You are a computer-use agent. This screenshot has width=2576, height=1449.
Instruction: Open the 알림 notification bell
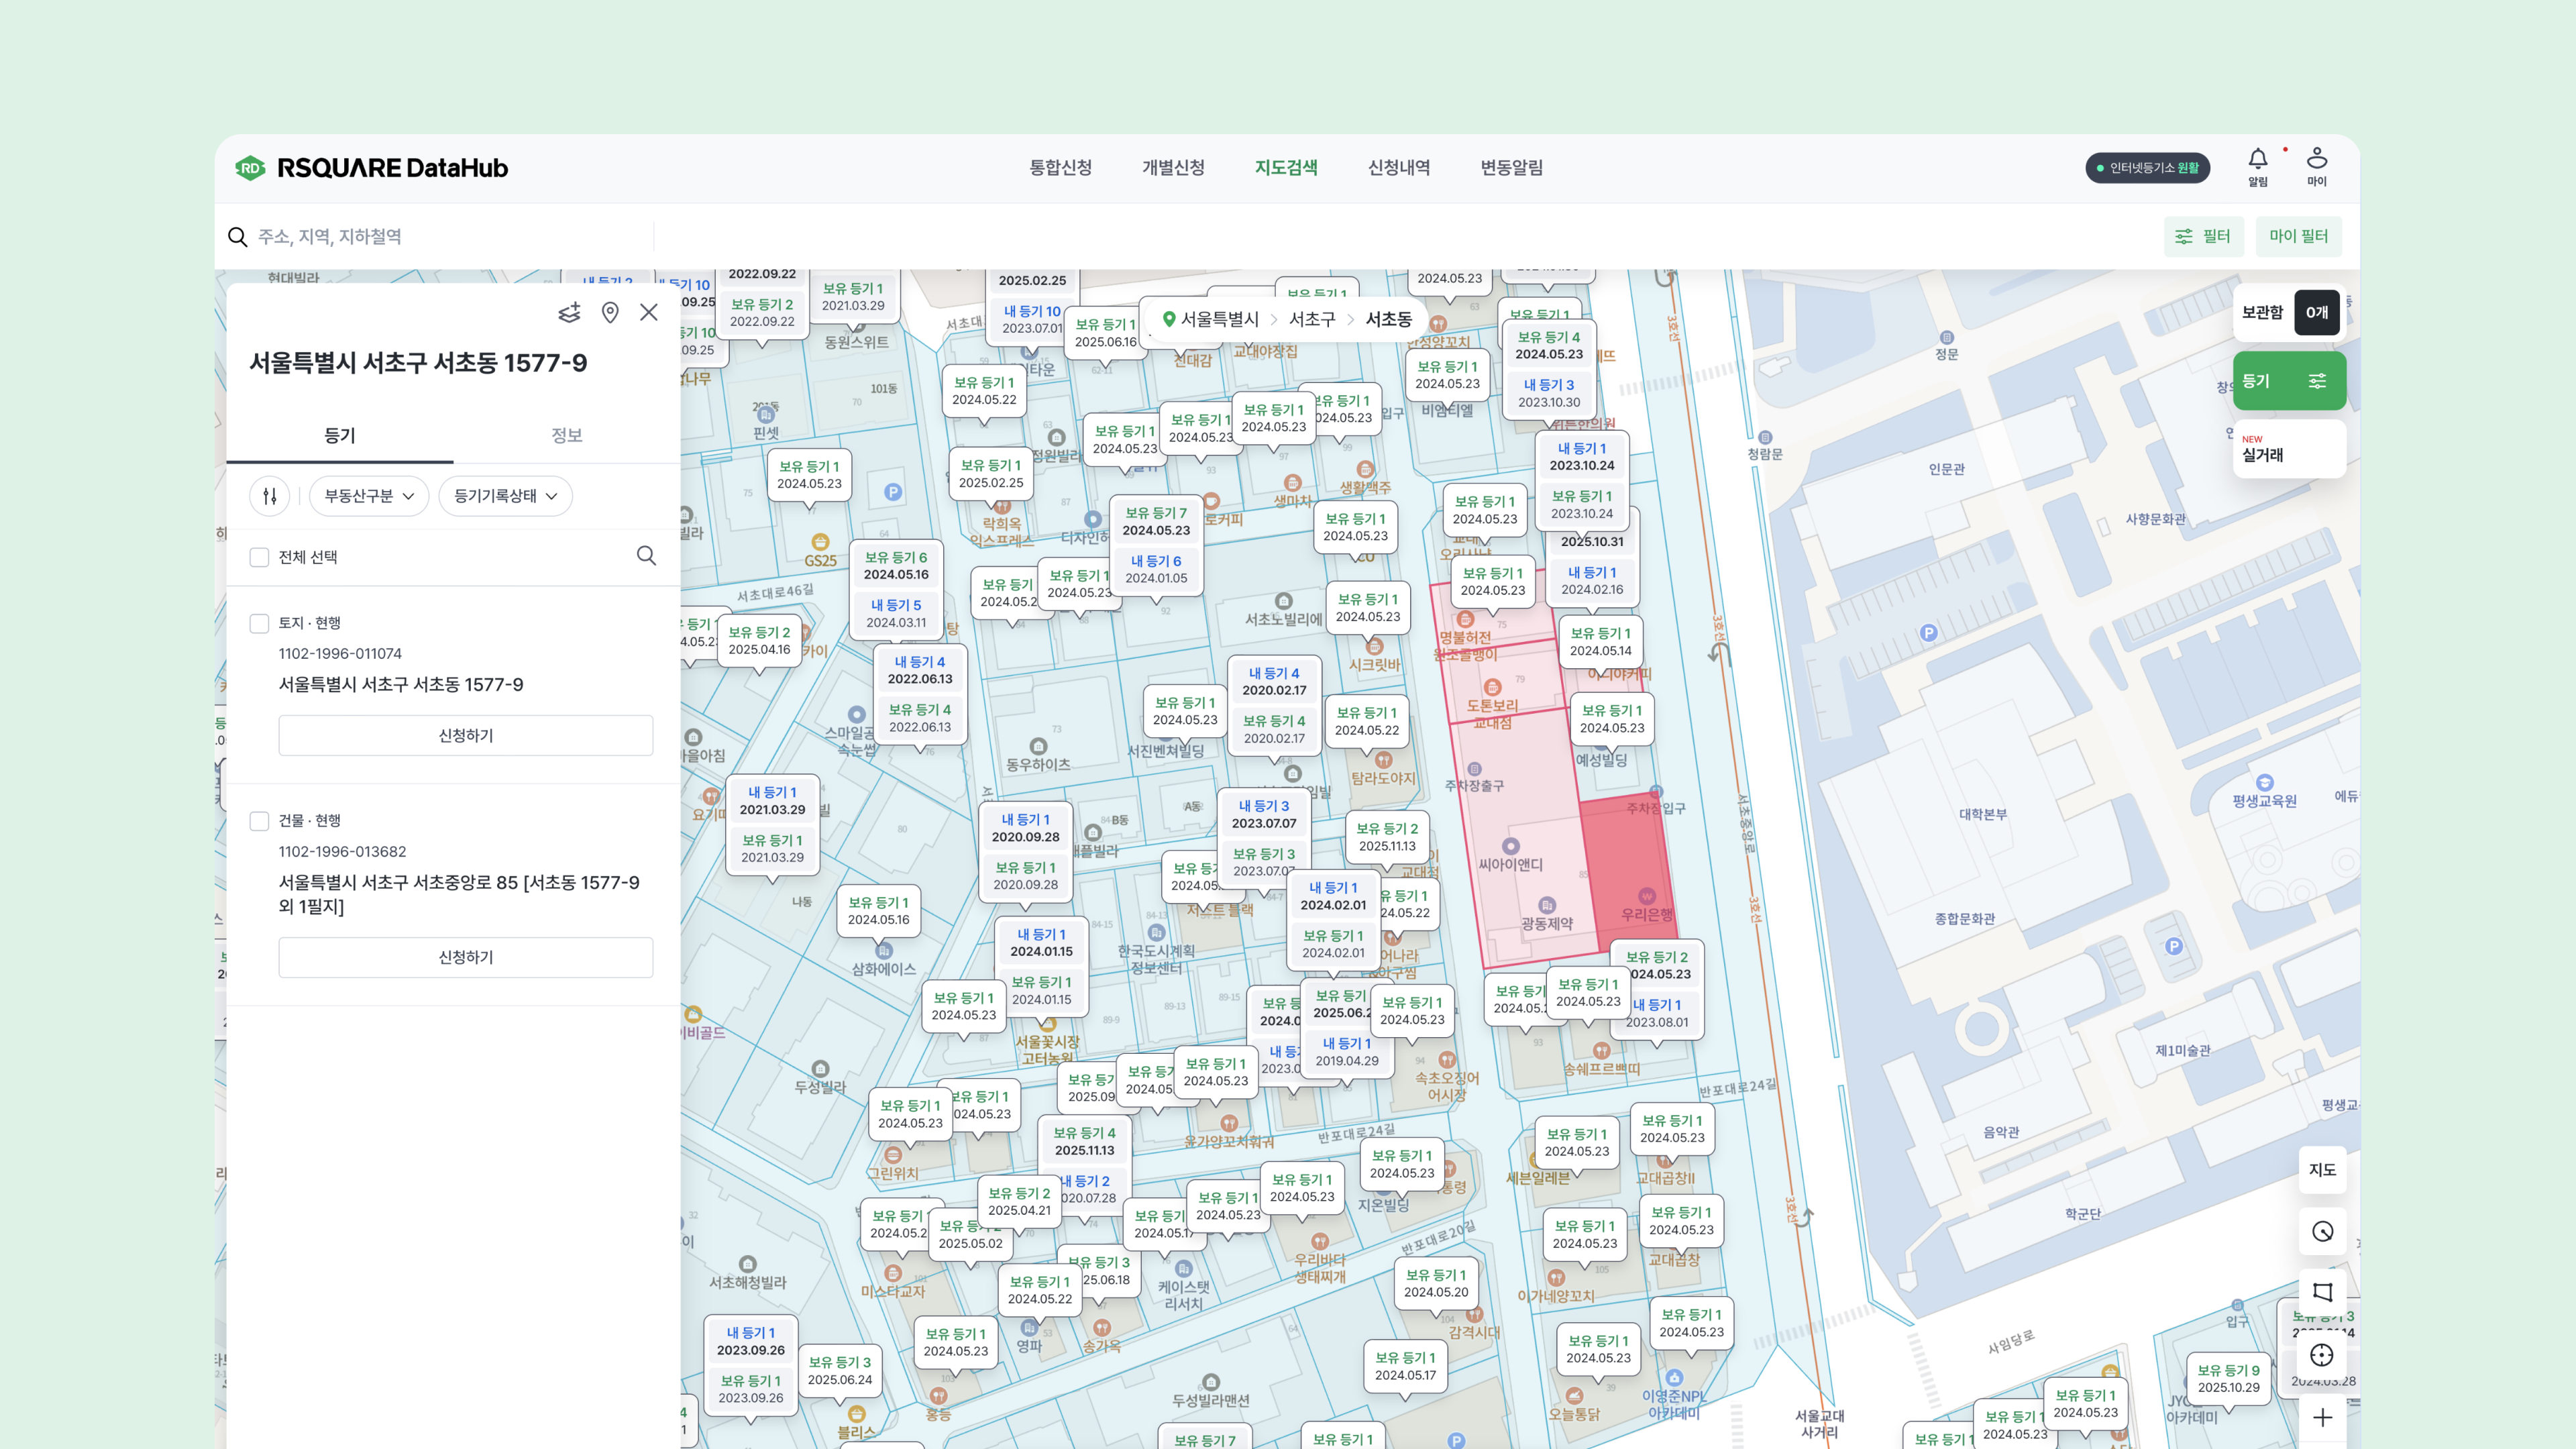2257,160
